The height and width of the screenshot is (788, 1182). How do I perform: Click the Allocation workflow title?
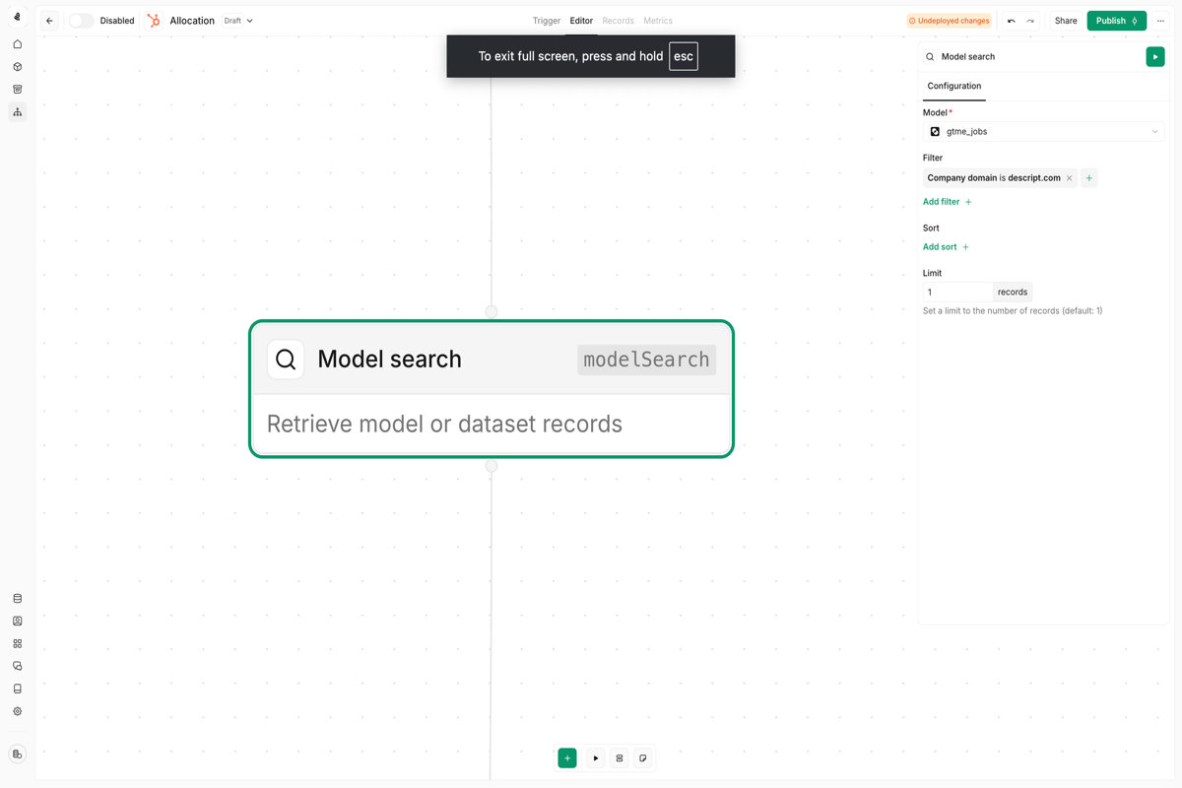tap(192, 21)
